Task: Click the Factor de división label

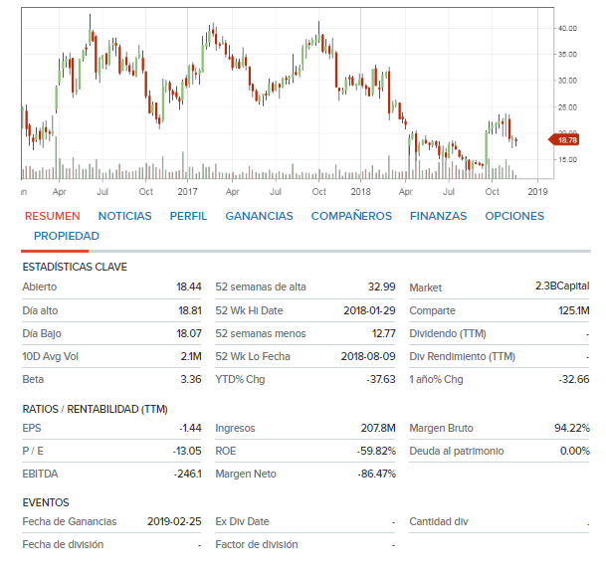Action: tap(257, 544)
